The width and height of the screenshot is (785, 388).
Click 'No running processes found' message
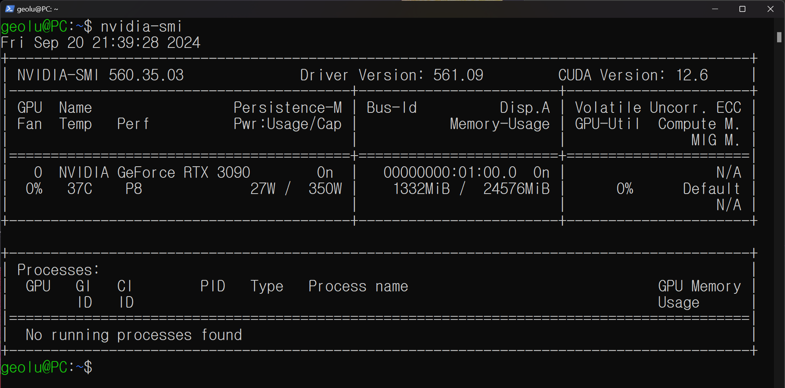coord(134,335)
